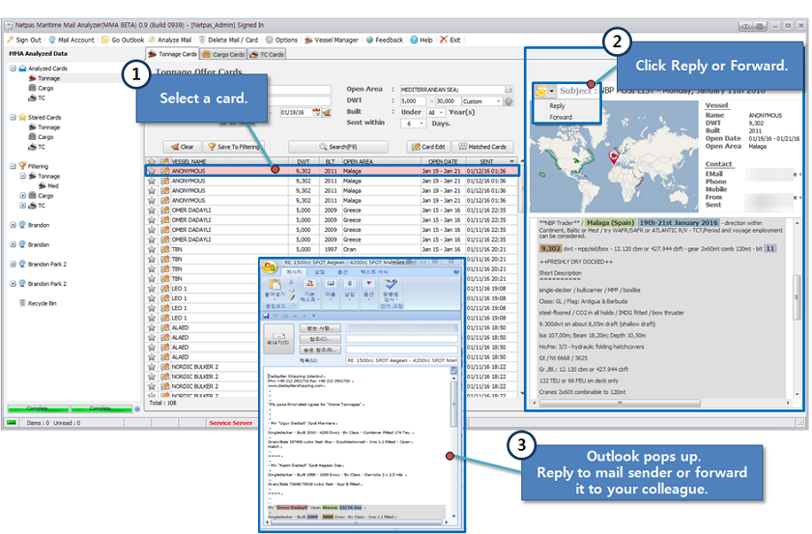Star the first ANONYMOUS card row
This screenshot has height=534, width=812.
[151, 171]
